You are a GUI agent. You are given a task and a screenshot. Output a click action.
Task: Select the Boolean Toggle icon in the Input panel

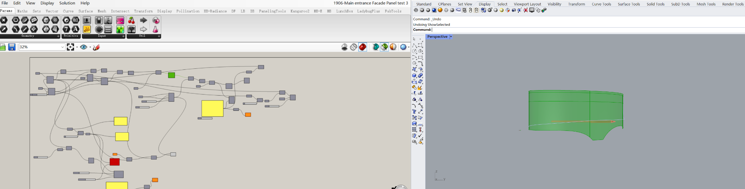99,20
